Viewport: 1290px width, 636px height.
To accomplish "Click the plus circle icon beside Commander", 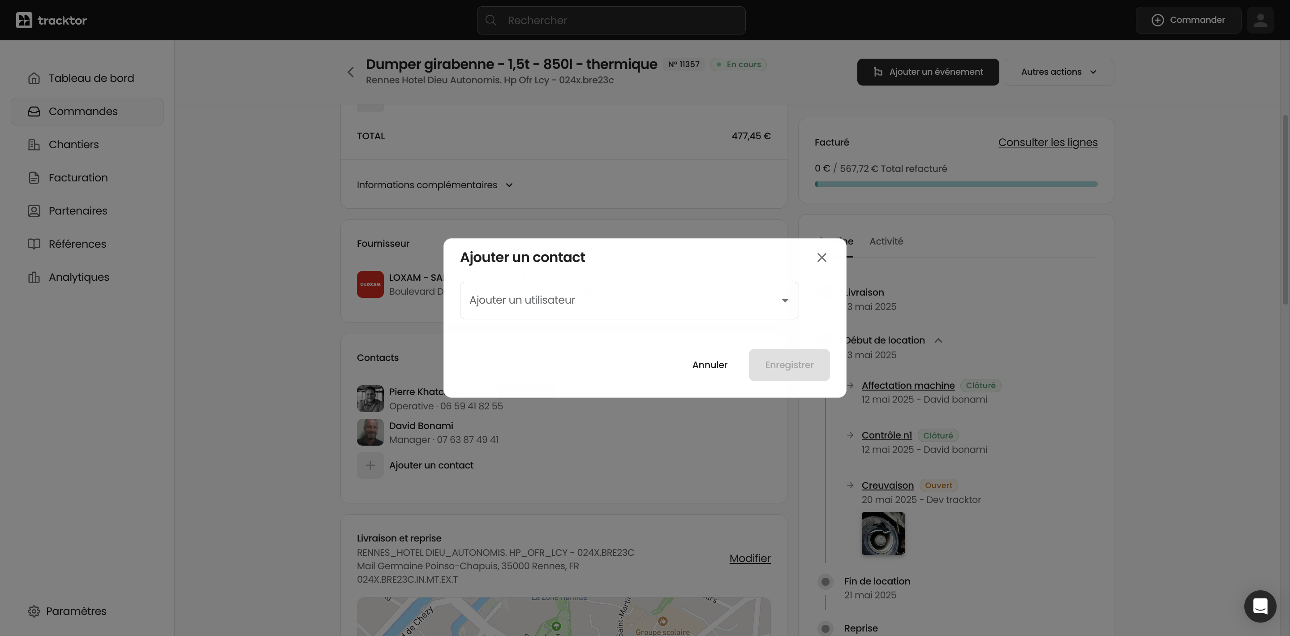I will (1157, 20).
